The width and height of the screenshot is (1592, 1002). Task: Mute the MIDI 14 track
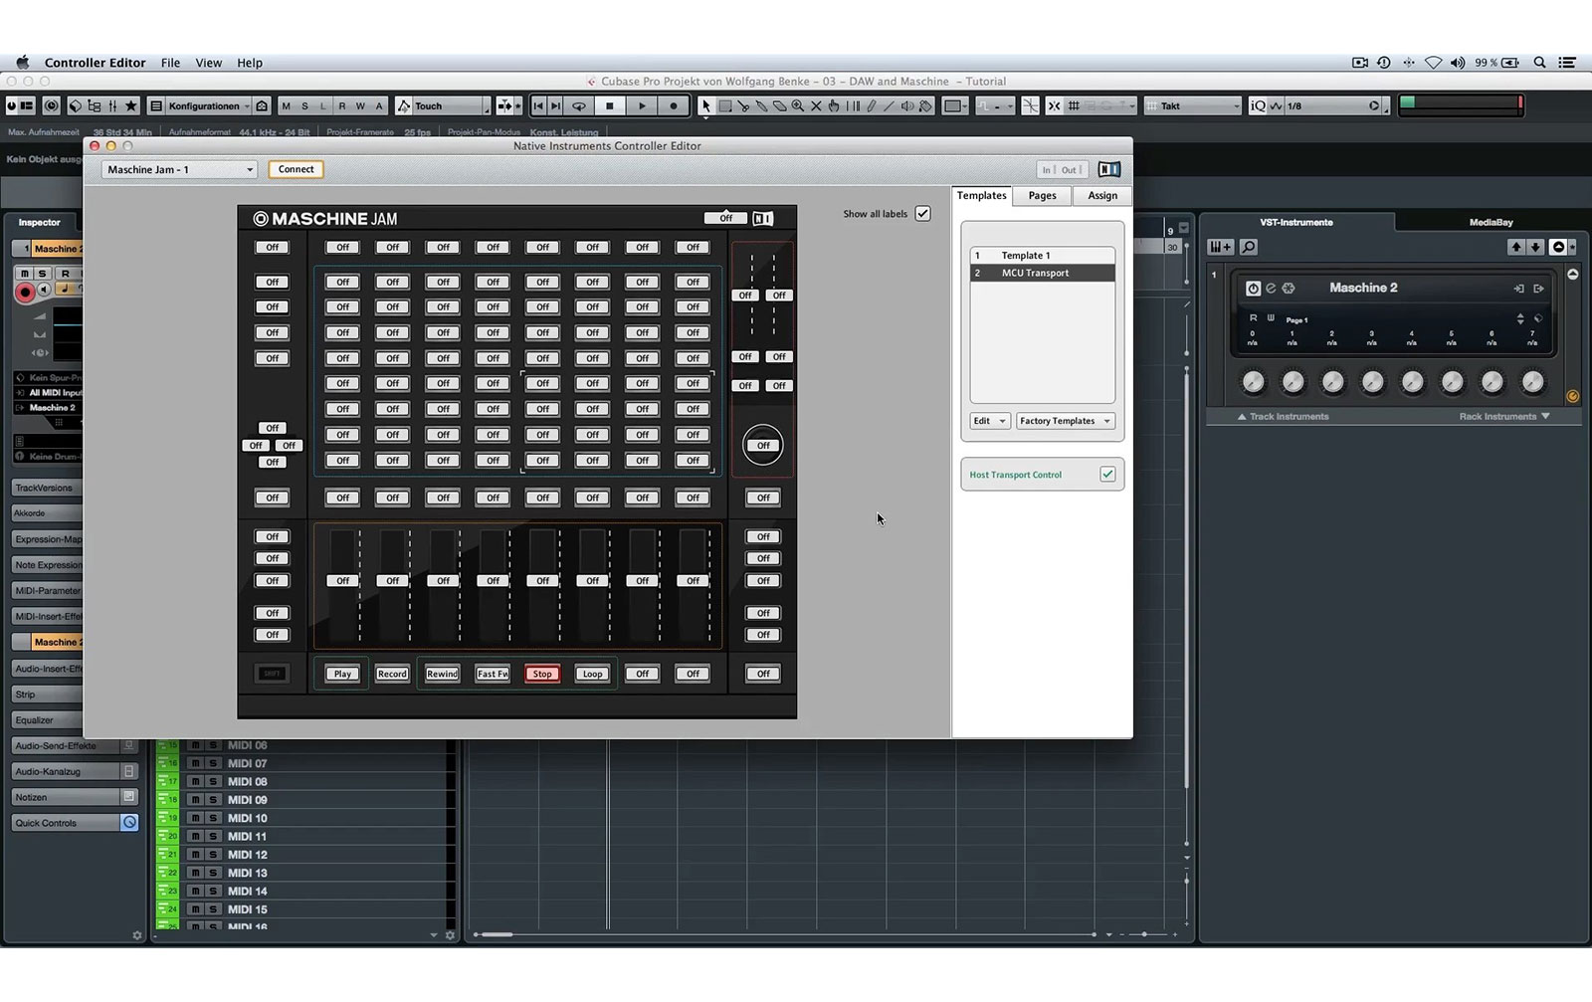tap(196, 892)
